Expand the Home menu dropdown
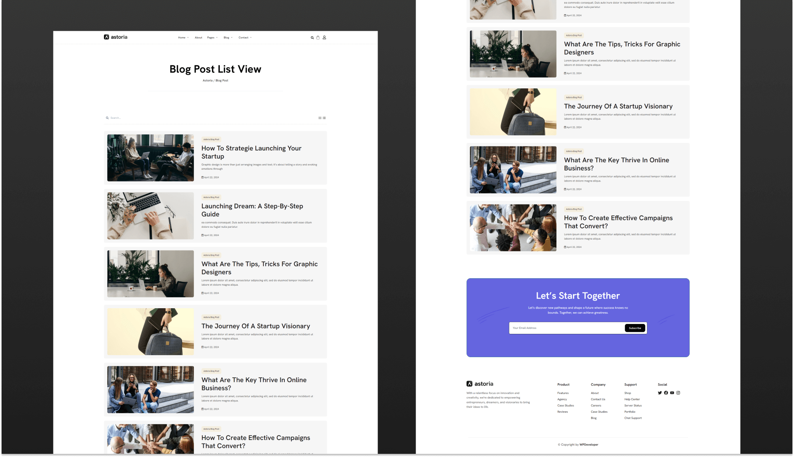This screenshot has width=794, height=457. 183,38
